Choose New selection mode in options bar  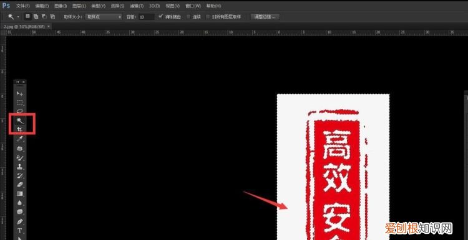pos(27,17)
